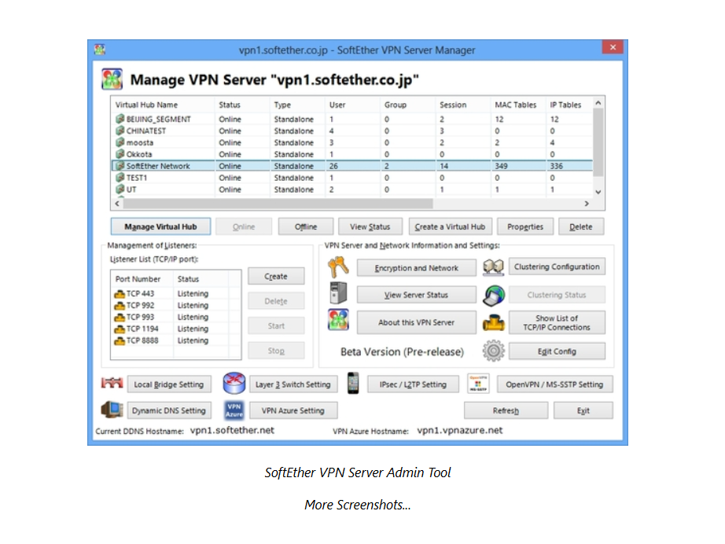The image size is (725, 544).
Task: Click the clustering computers icon
Action: point(493,266)
